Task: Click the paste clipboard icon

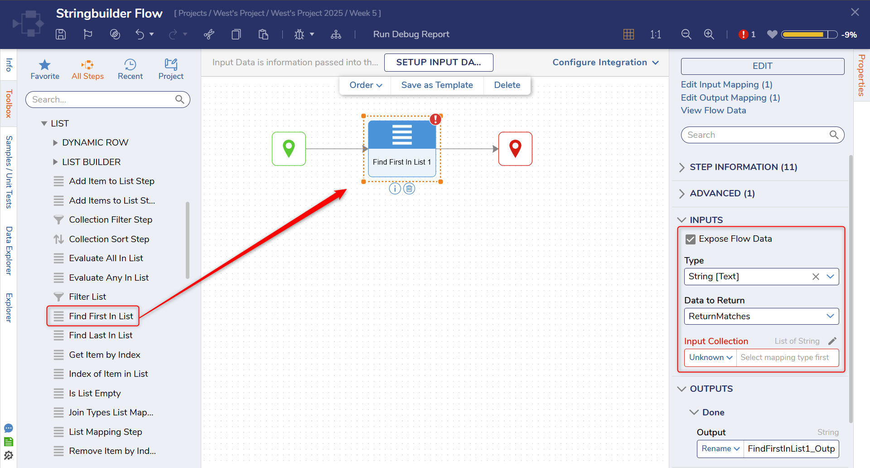Action: point(263,34)
